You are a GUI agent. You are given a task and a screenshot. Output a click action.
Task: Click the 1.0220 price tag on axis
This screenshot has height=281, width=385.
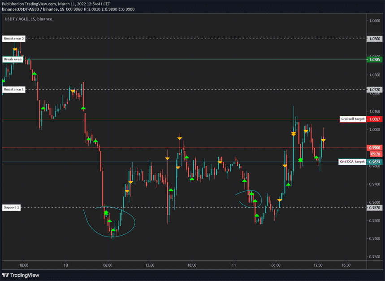(x=374, y=90)
